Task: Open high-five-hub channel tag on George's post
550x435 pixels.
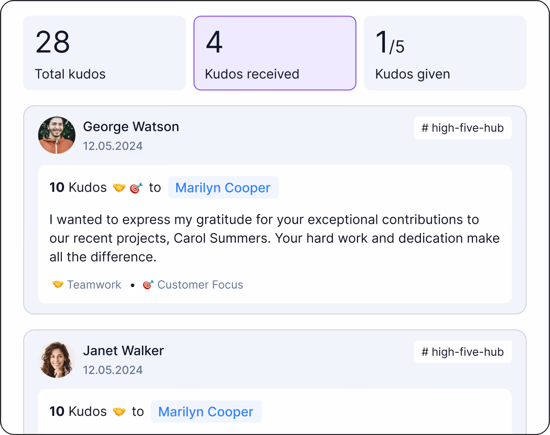Action: click(x=463, y=128)
